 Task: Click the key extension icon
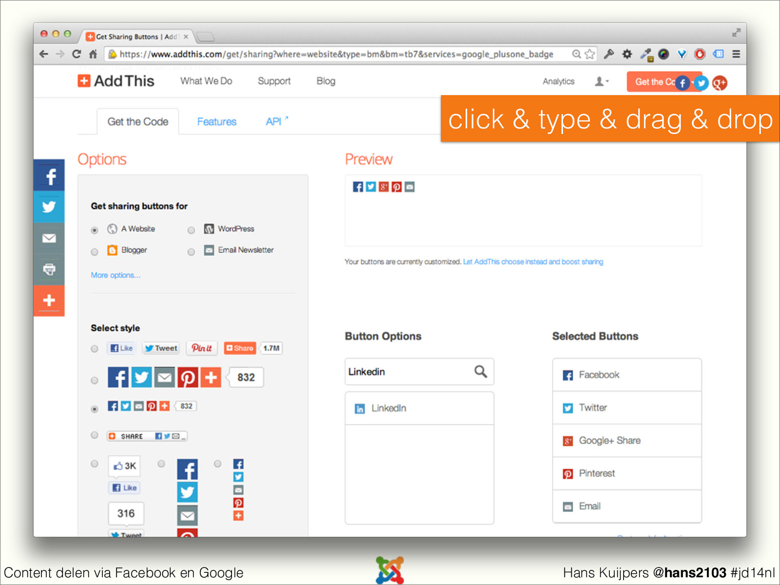pos(608,54)
